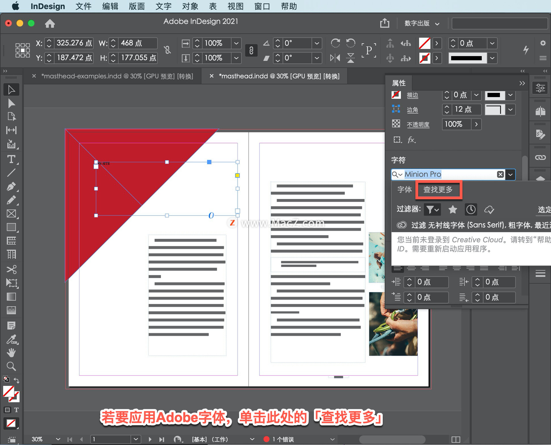Click the Home screen icon
This screenshot has height=445, width=551.
[50, 23]
